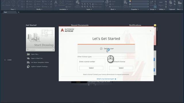Select the Line tool in the Draw panel
The image size is (184, 103).
tap(3, 3)
